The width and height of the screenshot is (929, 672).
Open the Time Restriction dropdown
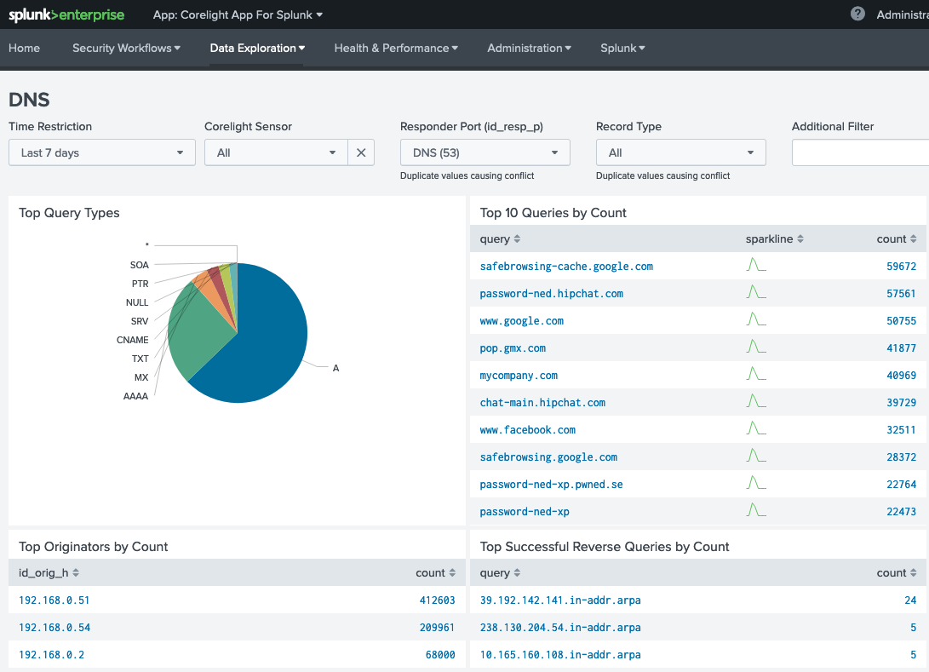pyautogui.click(x=100, y=152)
